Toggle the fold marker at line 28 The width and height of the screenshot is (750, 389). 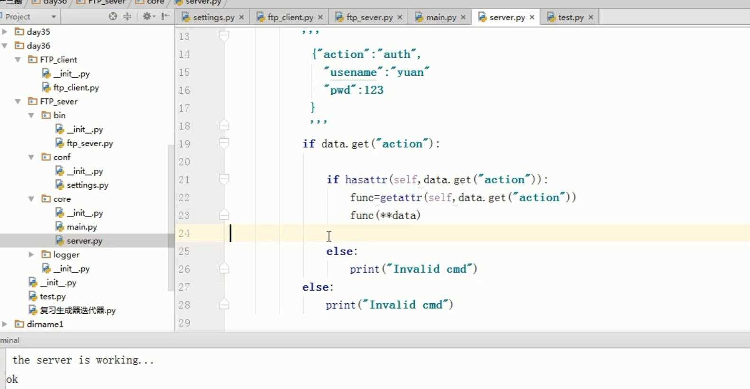224,304
